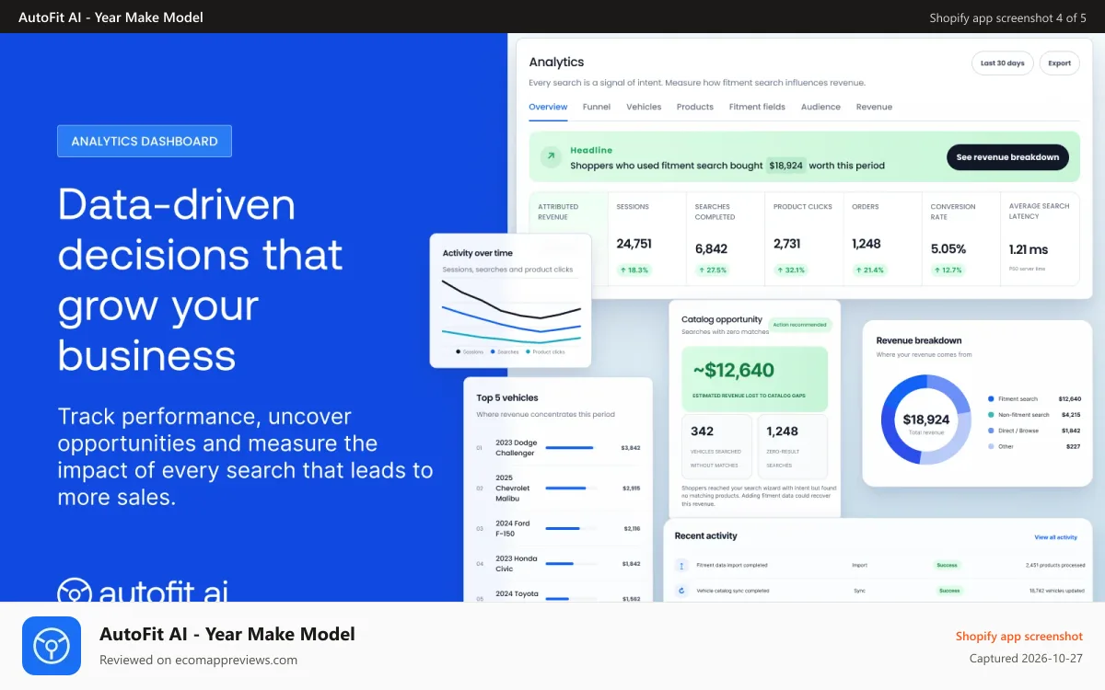Click the Direct / Browse legend dot
This screenshot has height=690, width=1105.
991,431
